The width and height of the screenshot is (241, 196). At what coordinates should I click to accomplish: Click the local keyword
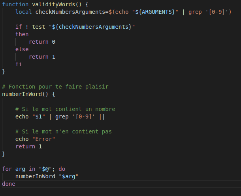coord(24,12)
